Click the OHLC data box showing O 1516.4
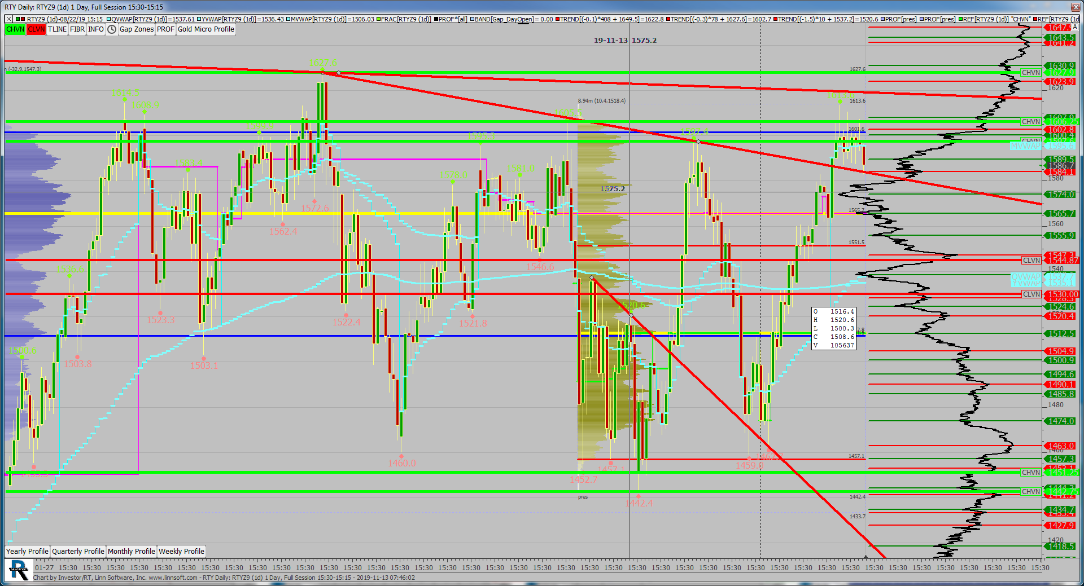Image resolution: width=1084 pixels, height=586 pixels. tap(833, 328)
